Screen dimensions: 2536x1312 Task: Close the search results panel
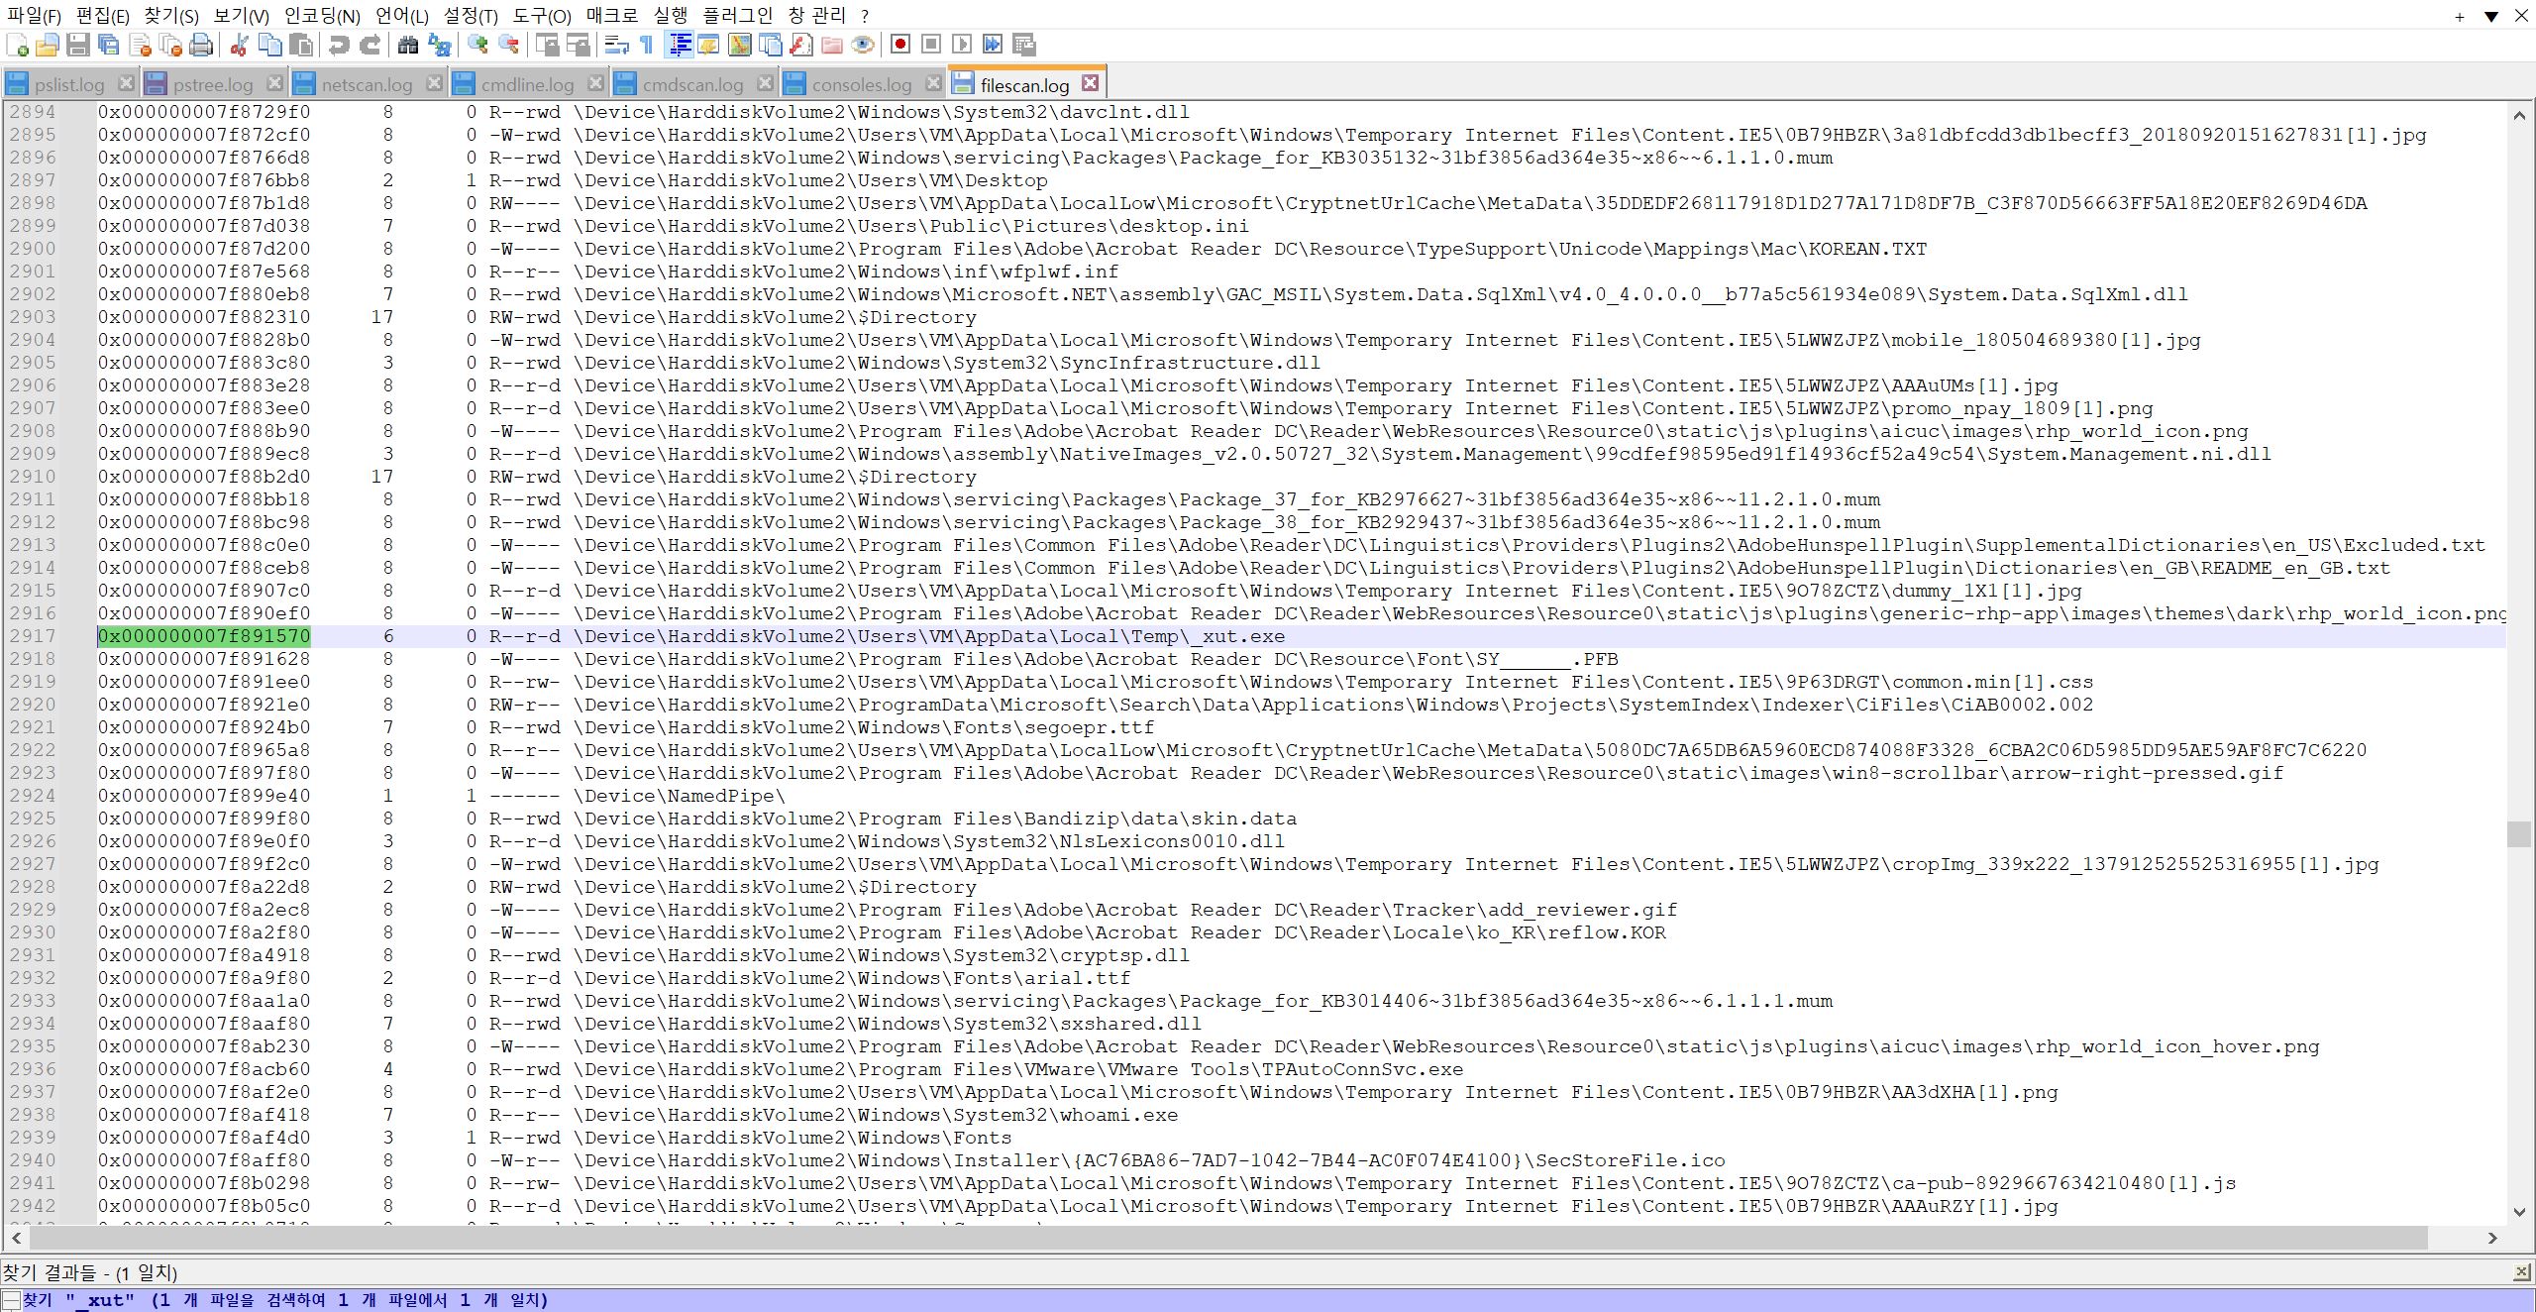pos(2521,1272)
